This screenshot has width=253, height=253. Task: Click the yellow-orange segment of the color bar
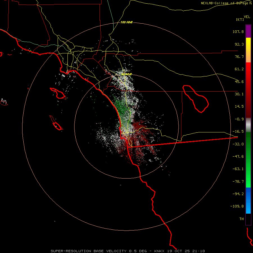click(248, 50)
